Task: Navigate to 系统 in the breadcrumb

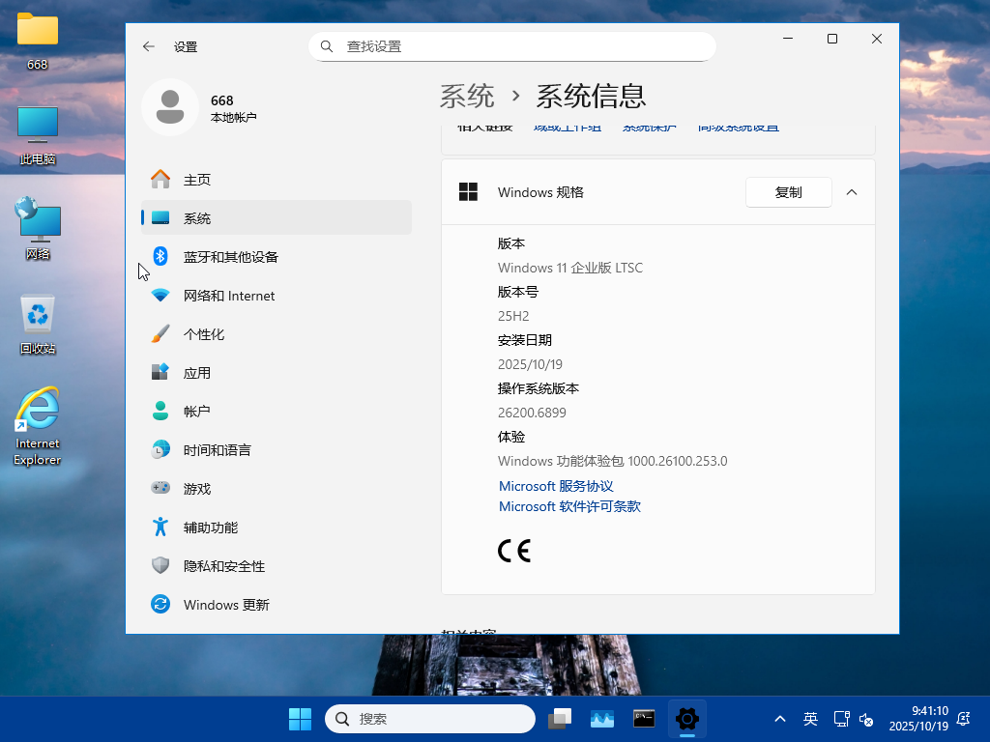Action: pos(467,97)
